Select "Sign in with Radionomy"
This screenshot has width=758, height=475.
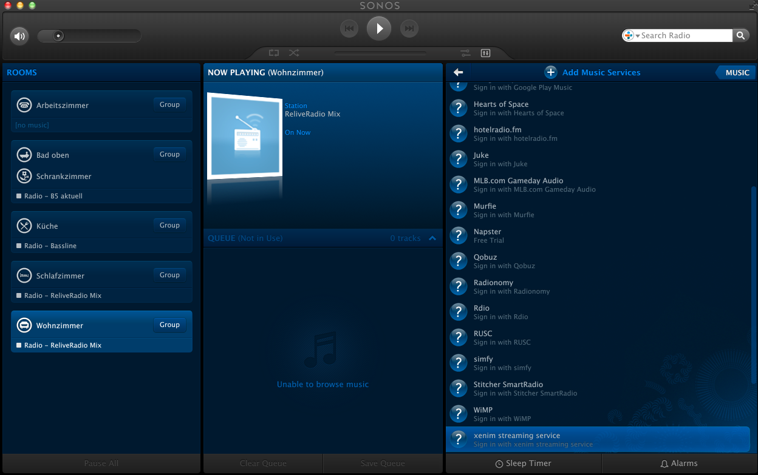pyautogui.click(x=512, y=292)
